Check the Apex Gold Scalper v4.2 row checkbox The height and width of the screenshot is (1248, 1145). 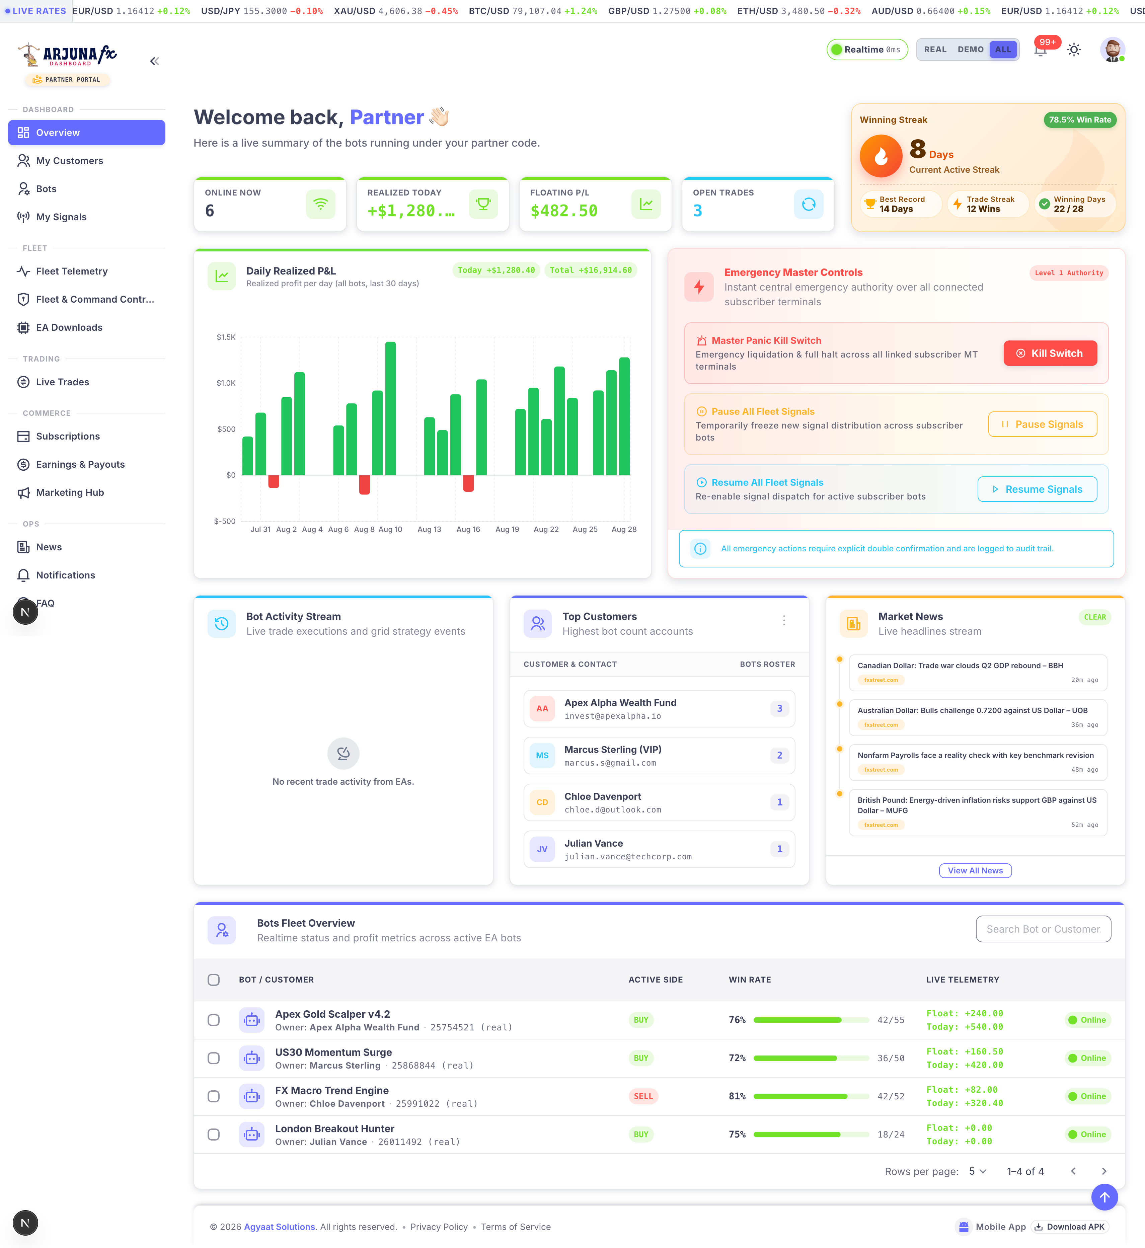[214, 1020]
